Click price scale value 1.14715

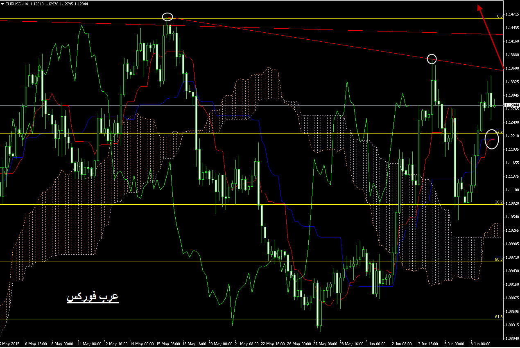(x=512, y=14)
